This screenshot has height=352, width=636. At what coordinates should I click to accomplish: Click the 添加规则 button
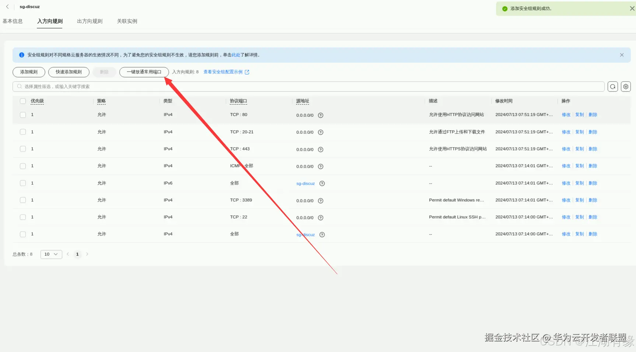tap(29, 72)
